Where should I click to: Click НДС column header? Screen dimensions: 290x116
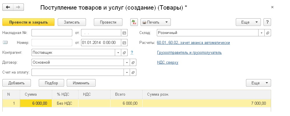(x=94, y=94)
